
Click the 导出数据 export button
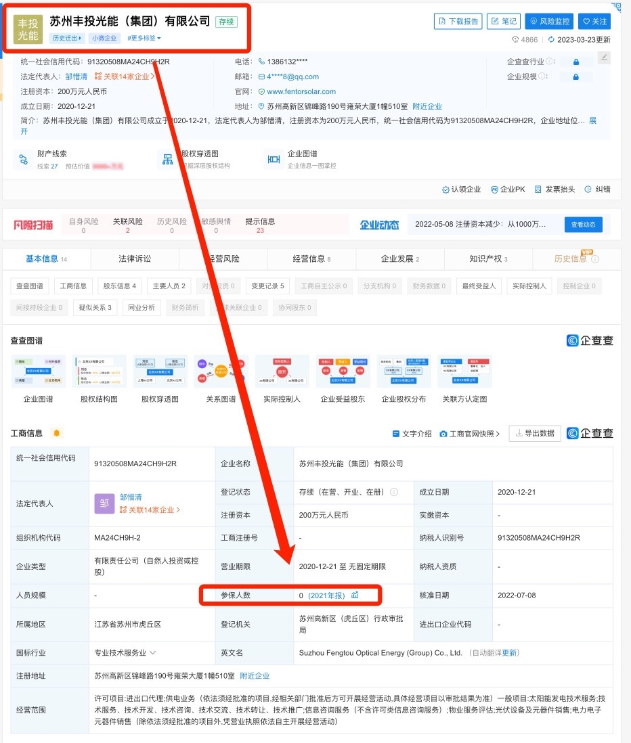pos(535,433)
